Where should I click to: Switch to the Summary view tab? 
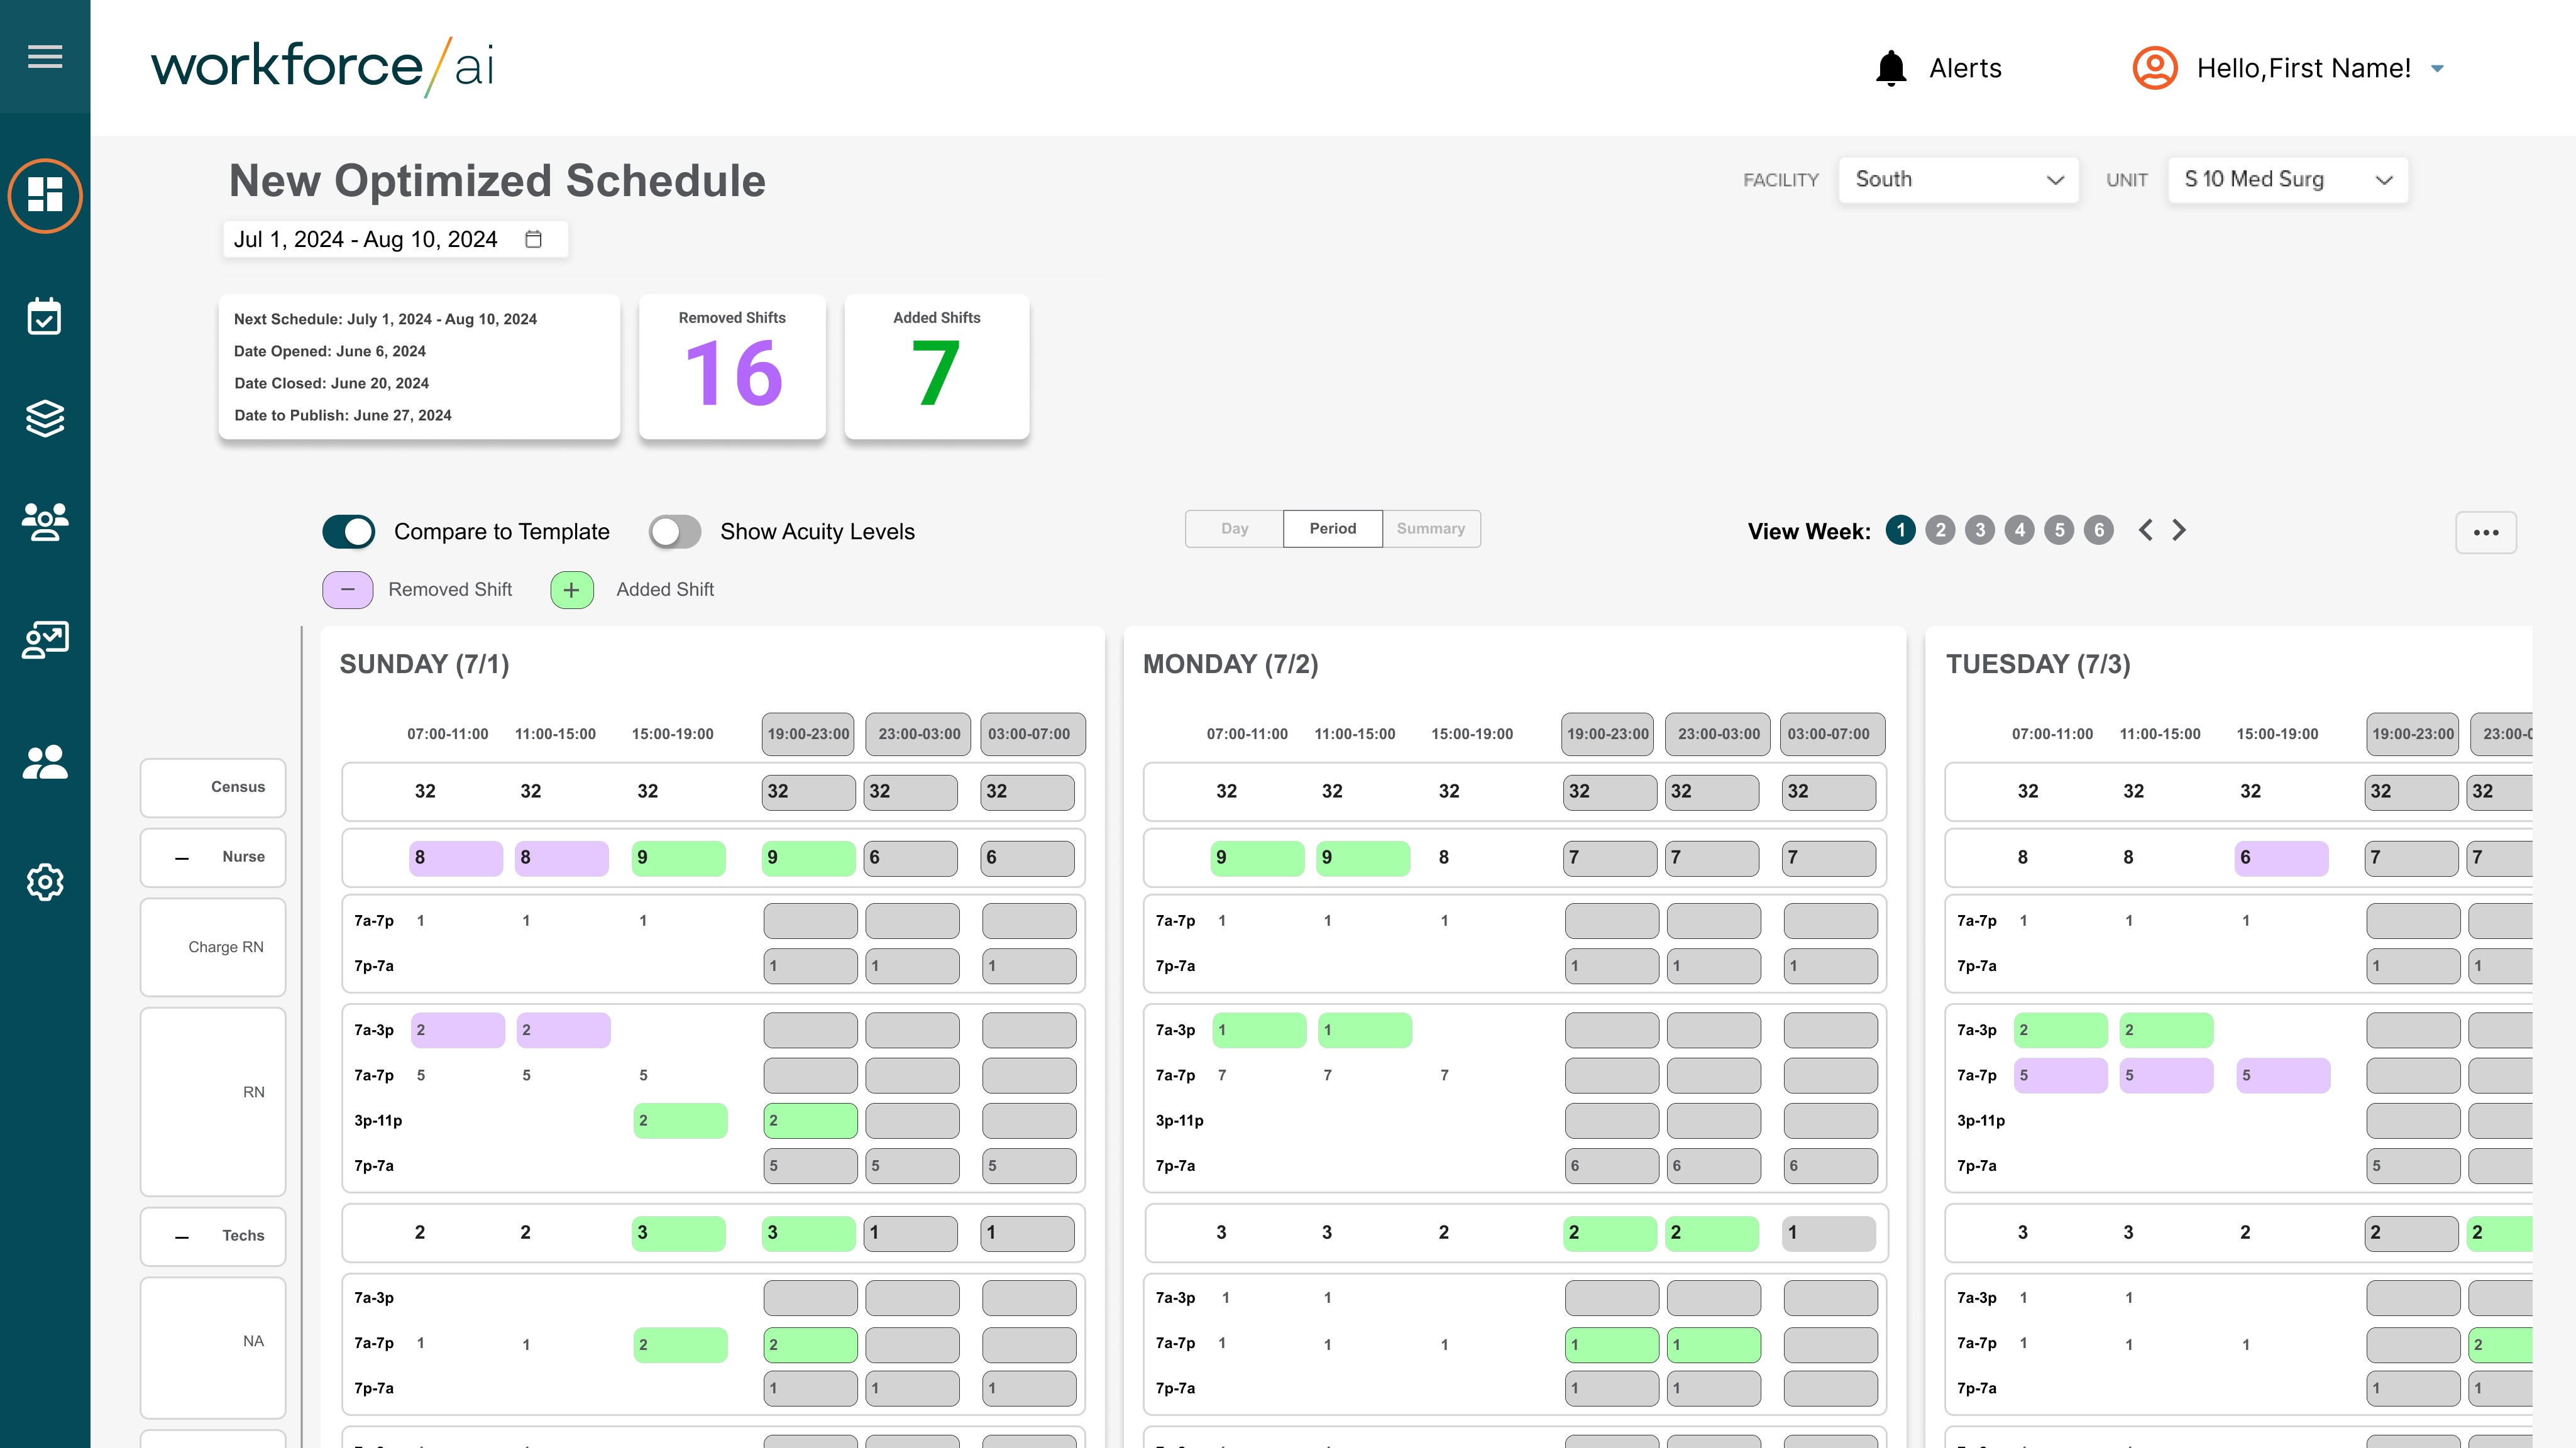coord(1430,528)
